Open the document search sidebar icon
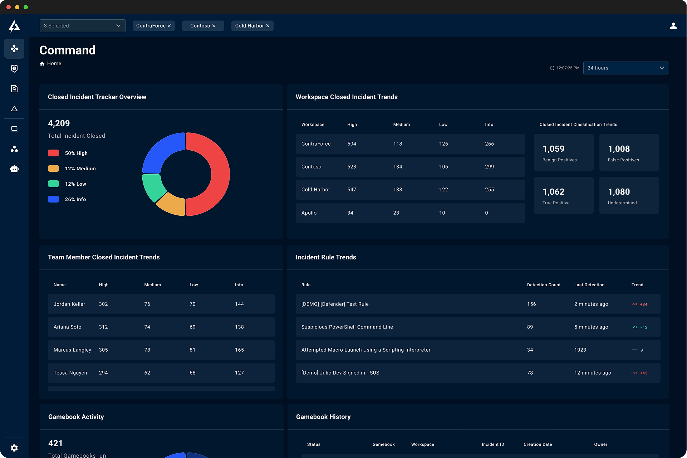Viewport: 687px width, 458px height. click(14, 89)
